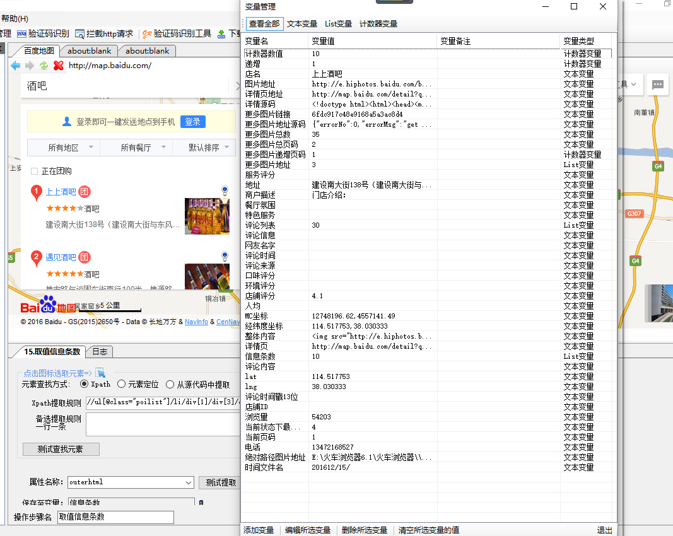Click the 操作步骤名 input field
The image size is (673, 536).
click(115, 517)
